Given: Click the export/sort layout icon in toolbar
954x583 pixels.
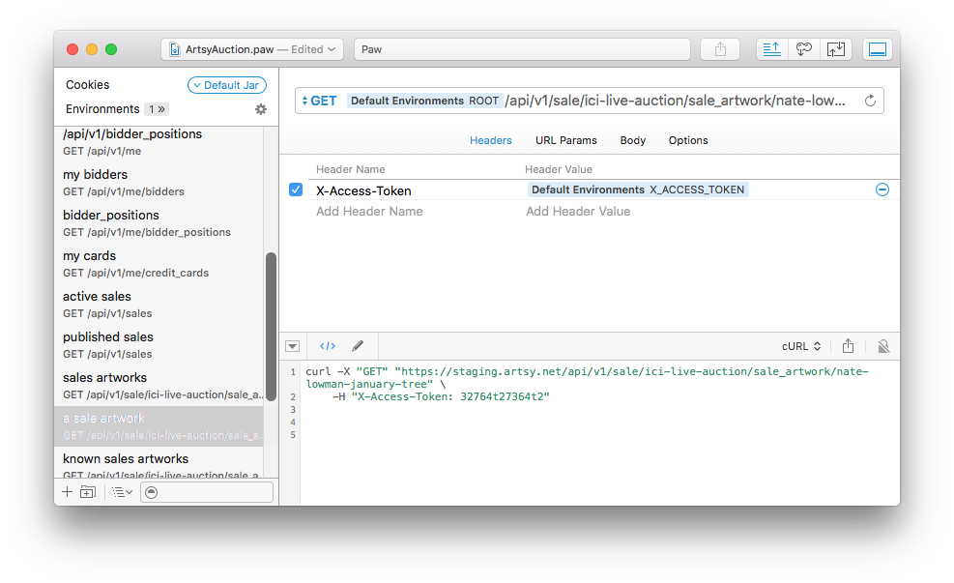Looking at the screenshot, I should [771, 49].
